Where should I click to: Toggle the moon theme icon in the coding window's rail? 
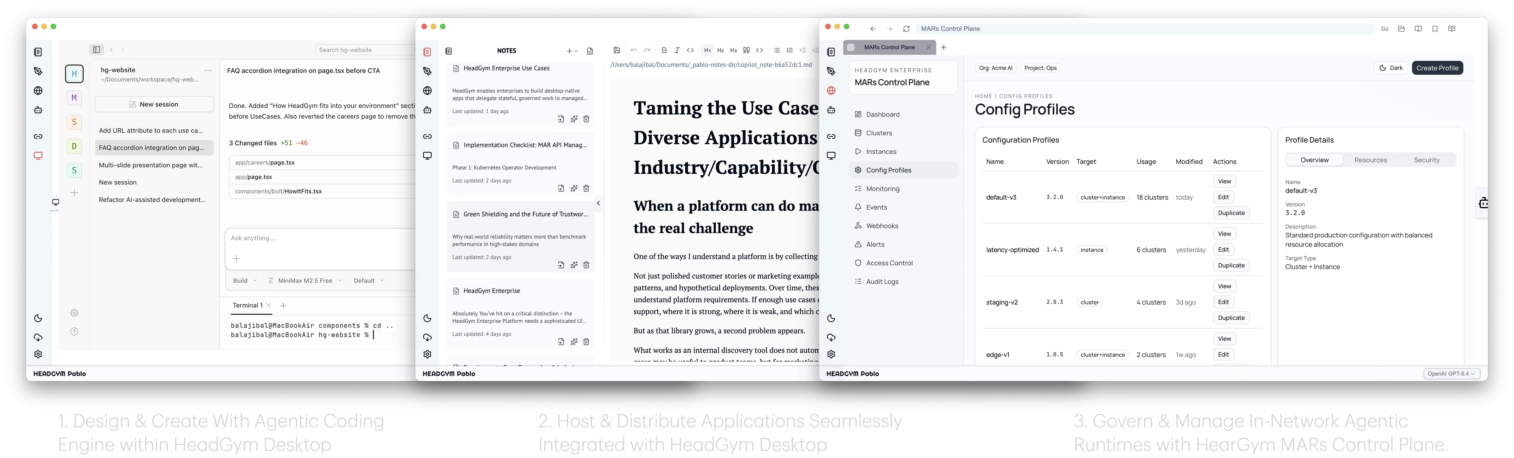[x=38, y=319]
